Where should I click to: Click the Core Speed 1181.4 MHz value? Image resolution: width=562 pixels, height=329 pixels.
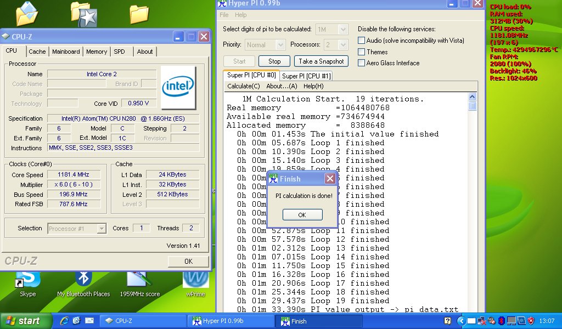[x=74, y=174]
